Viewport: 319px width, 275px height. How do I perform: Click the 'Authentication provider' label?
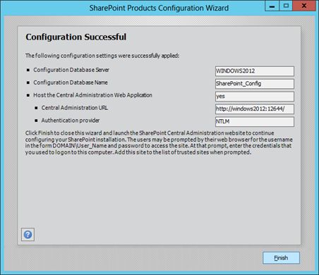click(x=71, y=121)
